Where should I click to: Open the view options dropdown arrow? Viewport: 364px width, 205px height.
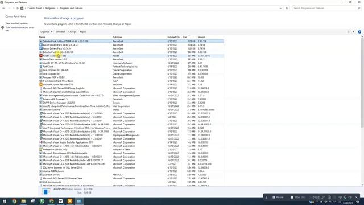click(353, 32)
